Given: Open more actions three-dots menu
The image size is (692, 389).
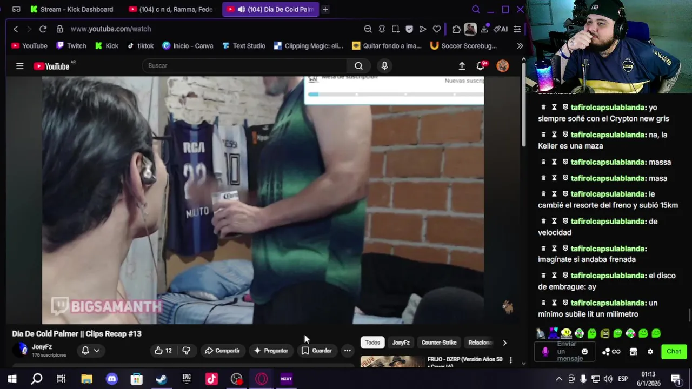Looking at the screenshot, I should pos(348,351).
